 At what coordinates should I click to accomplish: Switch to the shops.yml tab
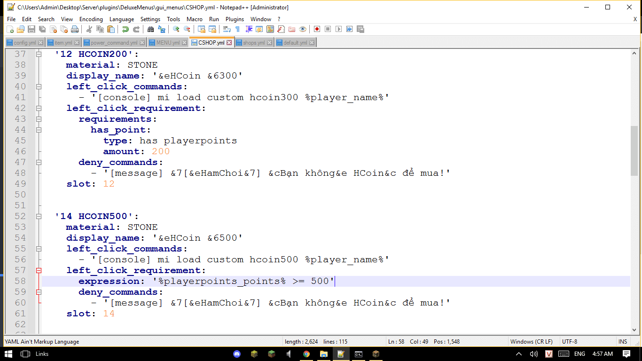click(253, 43)
